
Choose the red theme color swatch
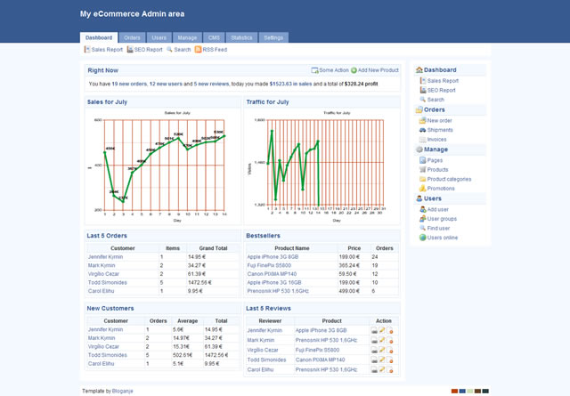[x=454, y=391]
